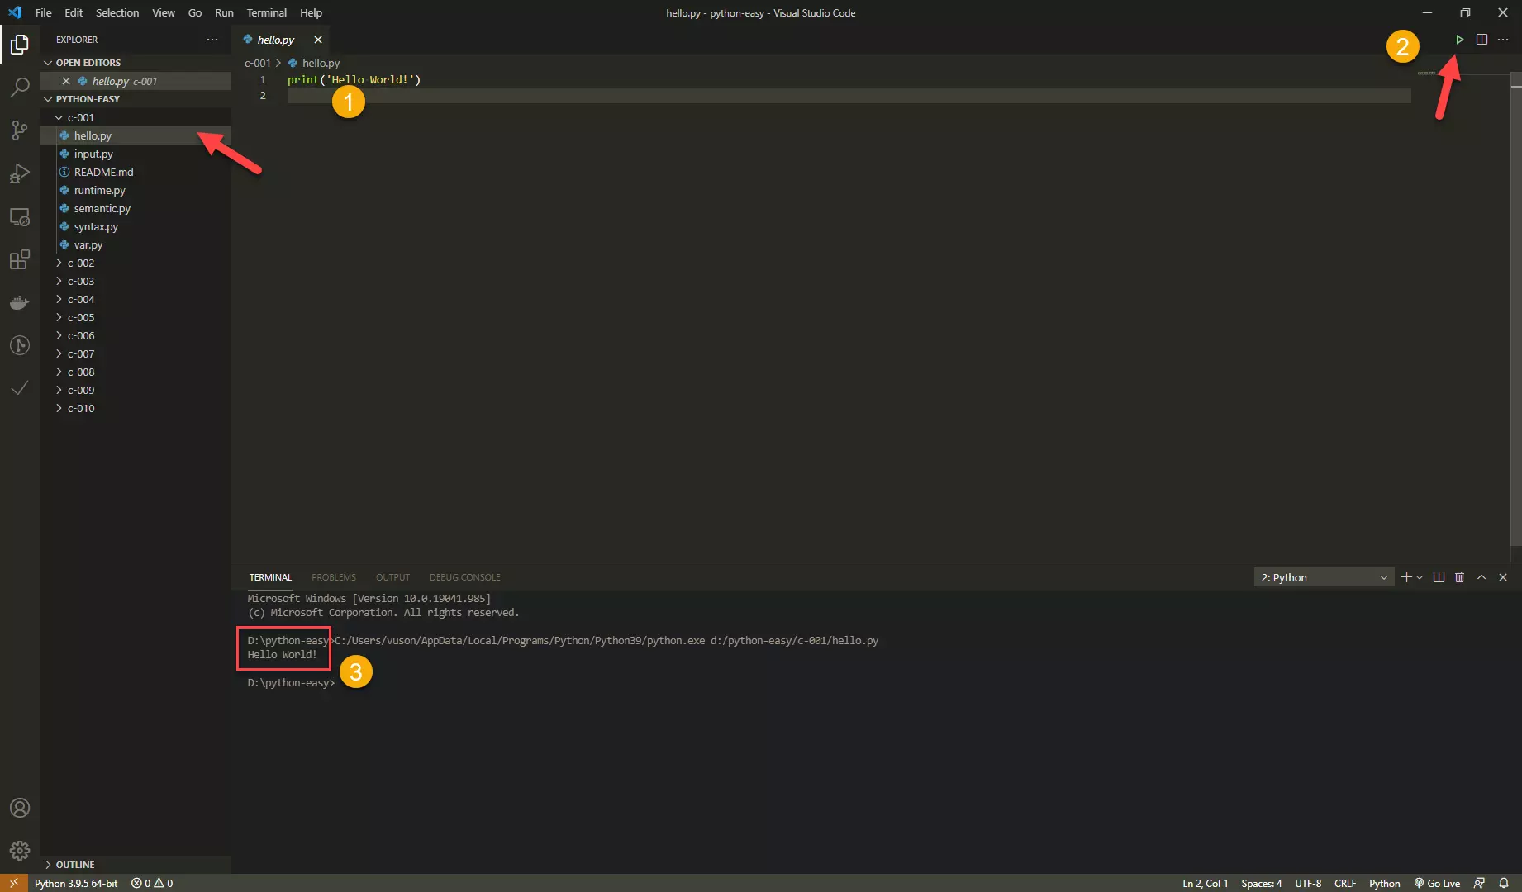Click Go Live in status bar
This screenshot has width=1522, height=892.
[1437, 883]
